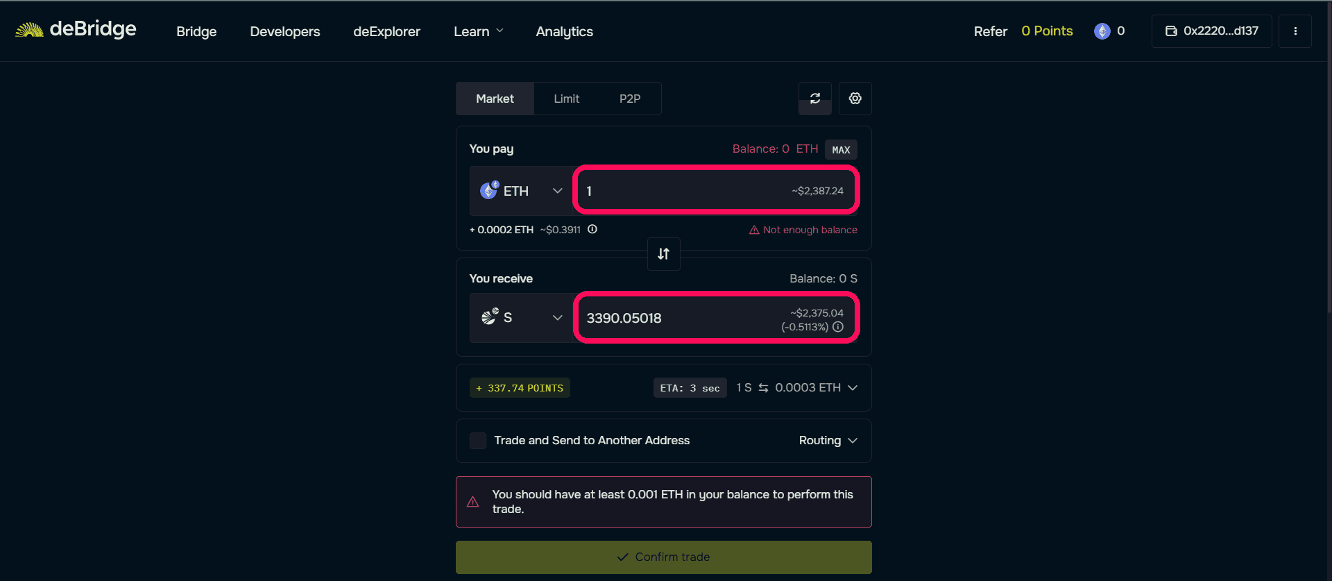Open trade settings gear
The image size is (1332, 581).
click(x=855, y=99)
